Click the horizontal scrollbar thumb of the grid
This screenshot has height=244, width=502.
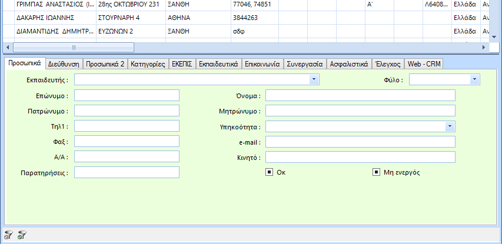coord(74,47)
